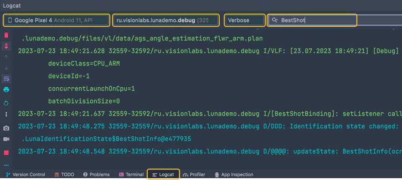Open the App Inspection tab
The image size is (402, 180).
pyautogui.click(x=234, y=175)
